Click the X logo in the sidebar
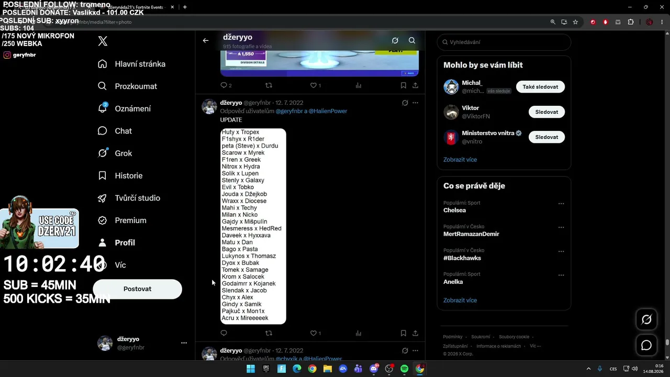This screenshot has height=377, width=670. tap(103, 41)
